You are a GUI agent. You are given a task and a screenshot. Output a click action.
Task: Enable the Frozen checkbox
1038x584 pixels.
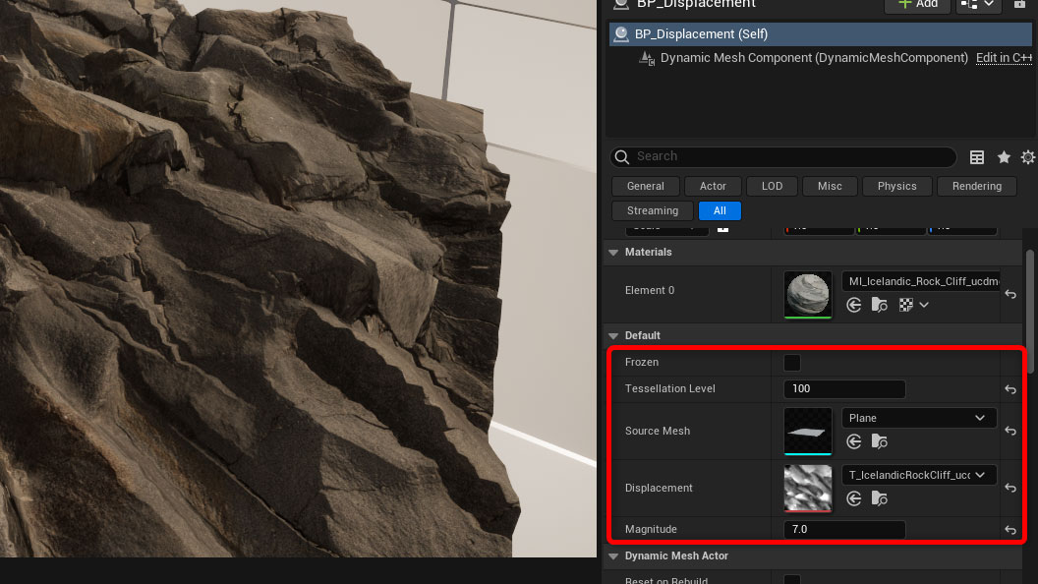click(x=792, y=363)
